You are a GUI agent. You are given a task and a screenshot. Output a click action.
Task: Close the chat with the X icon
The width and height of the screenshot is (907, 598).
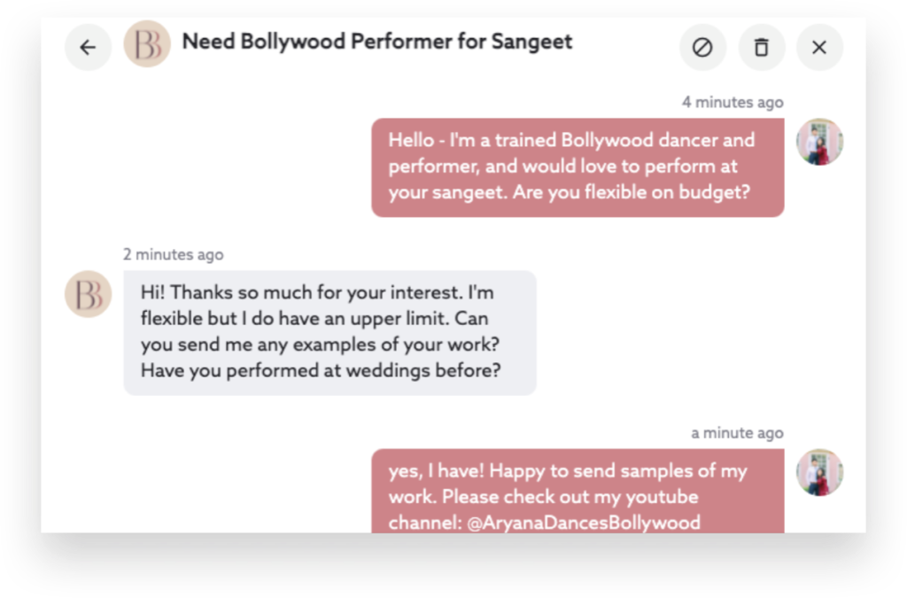point(819,48)
